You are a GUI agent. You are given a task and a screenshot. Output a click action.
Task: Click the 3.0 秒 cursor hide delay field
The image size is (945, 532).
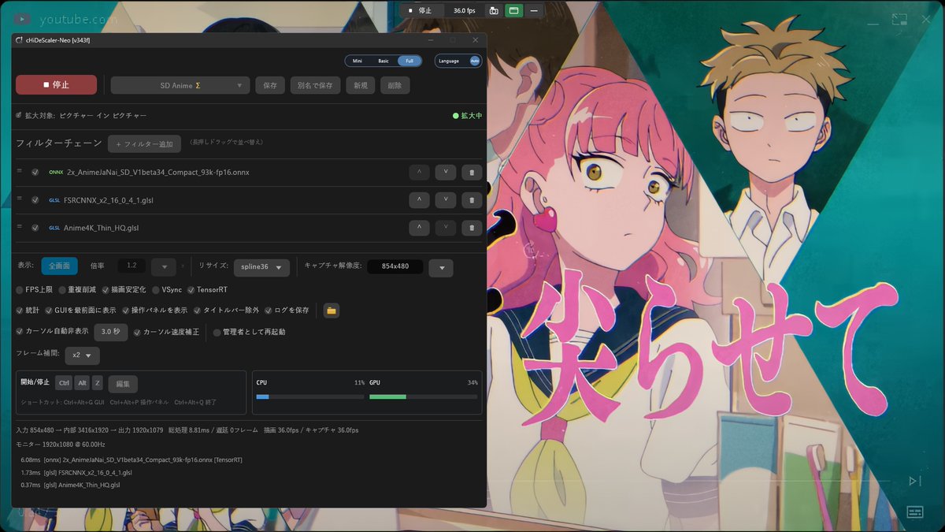[111, 332]
